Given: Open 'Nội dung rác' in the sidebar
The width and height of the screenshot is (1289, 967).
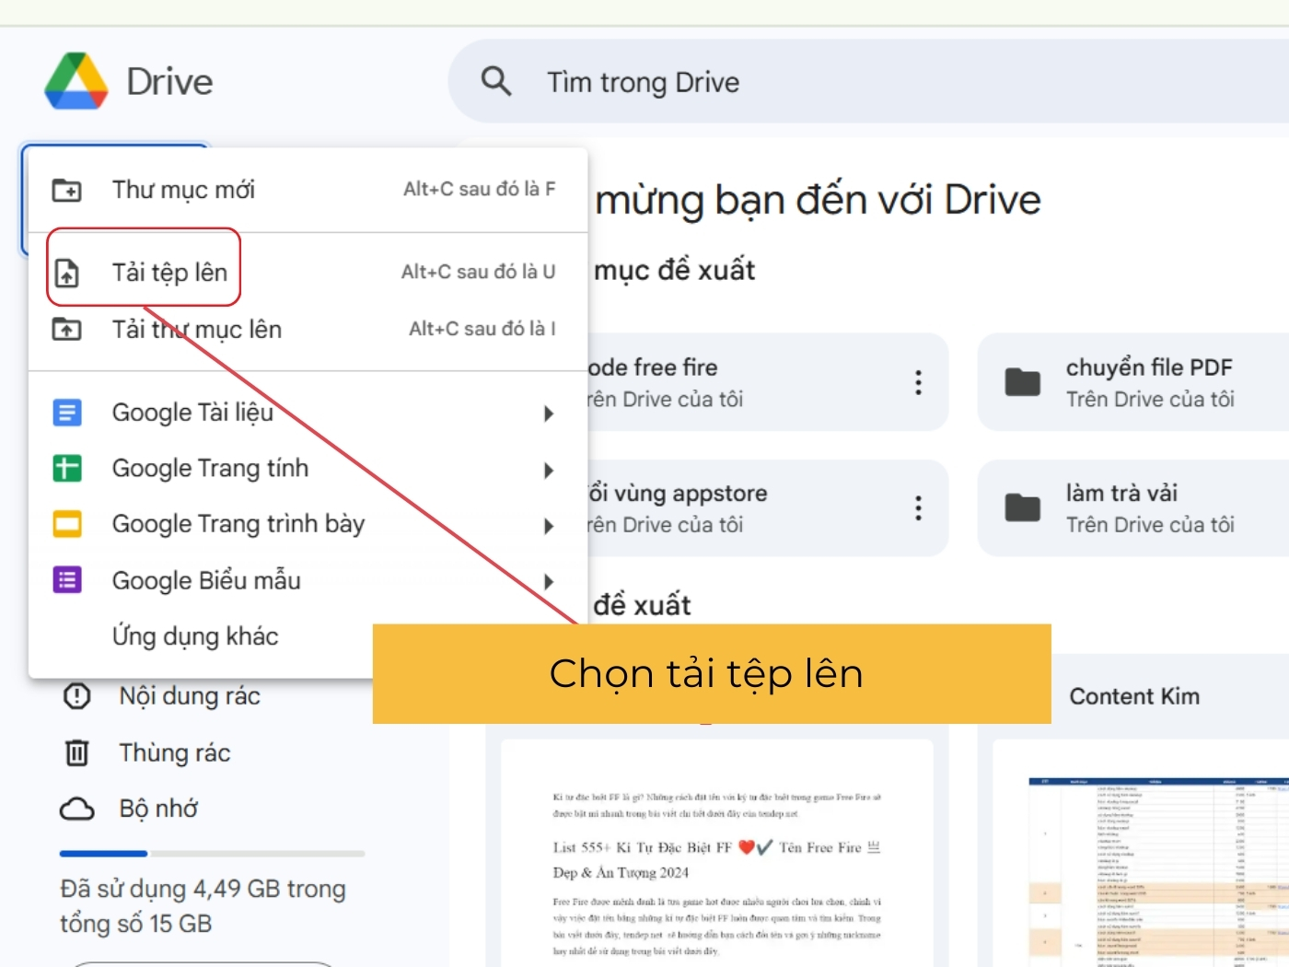Looking at the screenshot, I should coord(190,696).
